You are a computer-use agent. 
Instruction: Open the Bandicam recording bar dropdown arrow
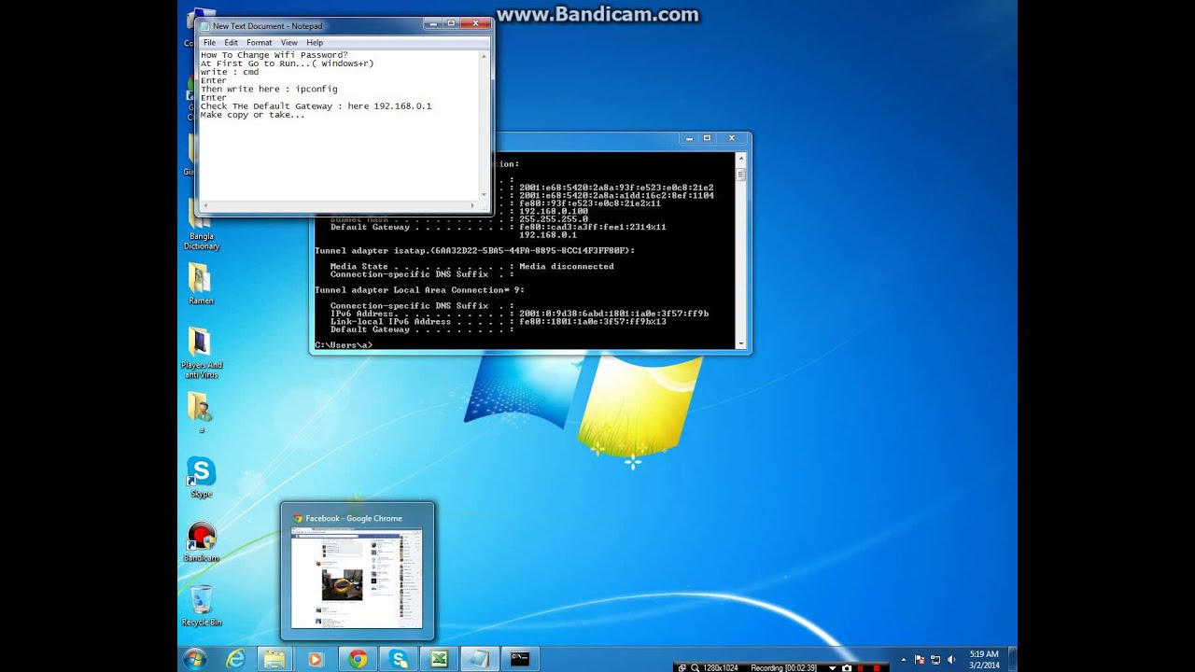tap(832, 667)
